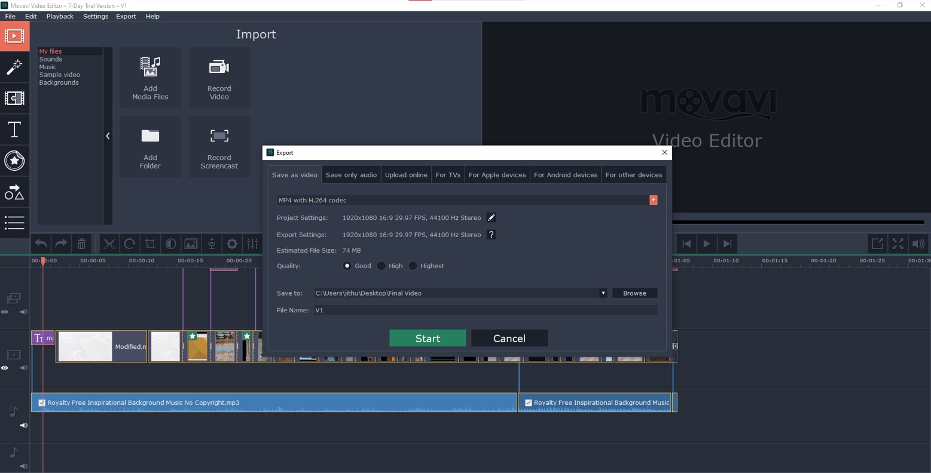Open the MP4 format dropdown arrow
This screenshot has height=473, width=931.
coord(654,200)
